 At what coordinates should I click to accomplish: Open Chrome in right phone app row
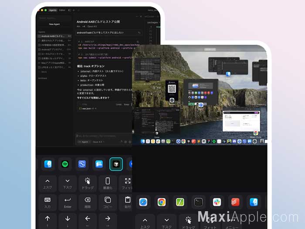(162, 202)
